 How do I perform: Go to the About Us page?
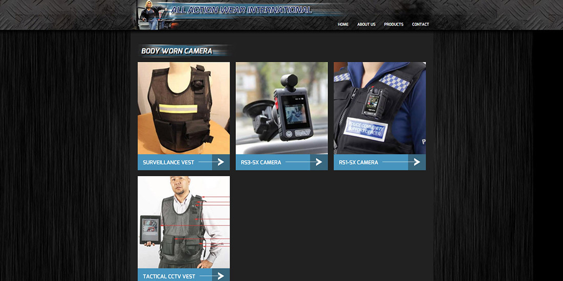point(366,25)
